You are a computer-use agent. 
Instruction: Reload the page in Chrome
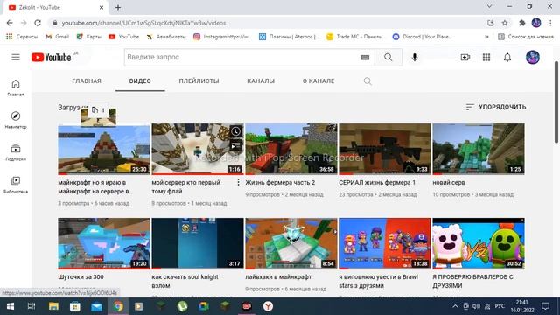(38, 23)
